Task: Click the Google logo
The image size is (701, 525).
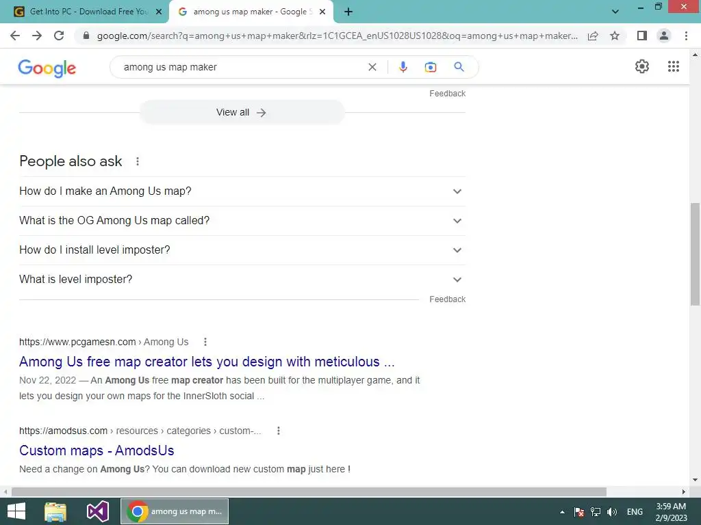Action: [x=47, y=68]
